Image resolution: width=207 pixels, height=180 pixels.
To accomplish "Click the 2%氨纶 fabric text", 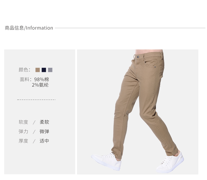I will click(x=40, y=85).
